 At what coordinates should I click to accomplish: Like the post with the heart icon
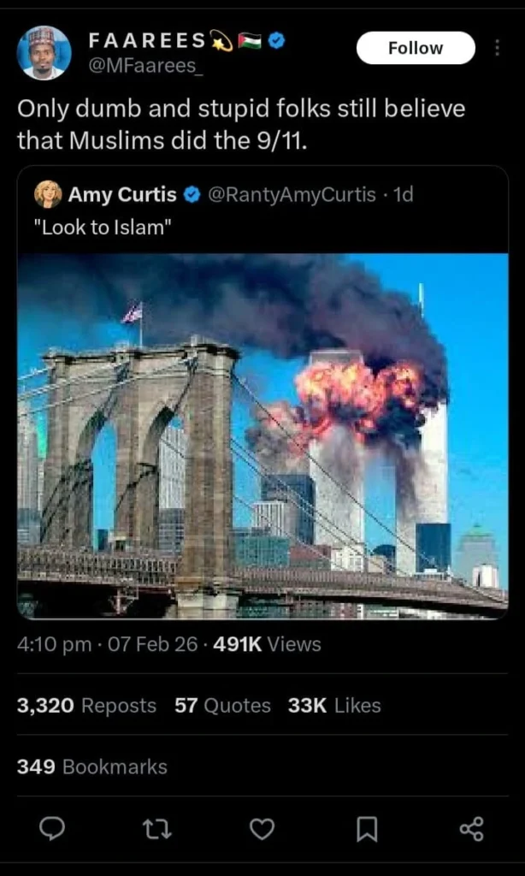pos(262,828)
